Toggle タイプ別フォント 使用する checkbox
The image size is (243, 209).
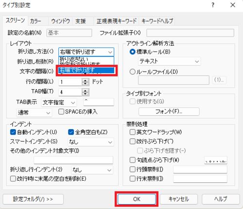pyautogui.click(x=147, y=102)
